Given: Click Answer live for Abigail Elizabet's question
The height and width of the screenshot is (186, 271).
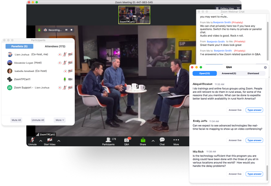Looking at the screenshot, I should (x=235, y=110).
